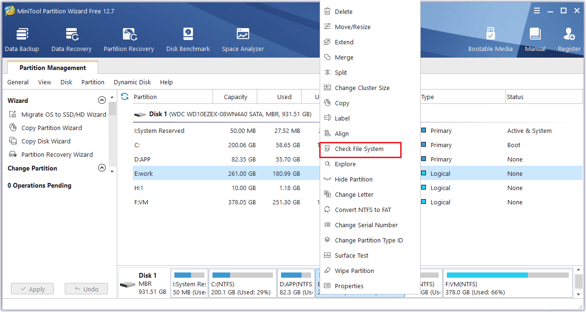Refresh the partition list icon
This screenshot has height=312, width=586.
125,97
